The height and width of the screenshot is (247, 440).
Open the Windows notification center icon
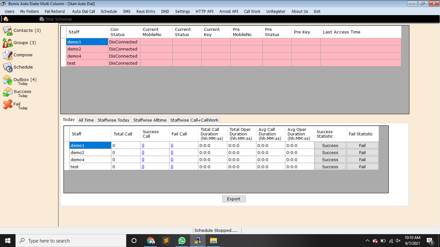(430, 241)
